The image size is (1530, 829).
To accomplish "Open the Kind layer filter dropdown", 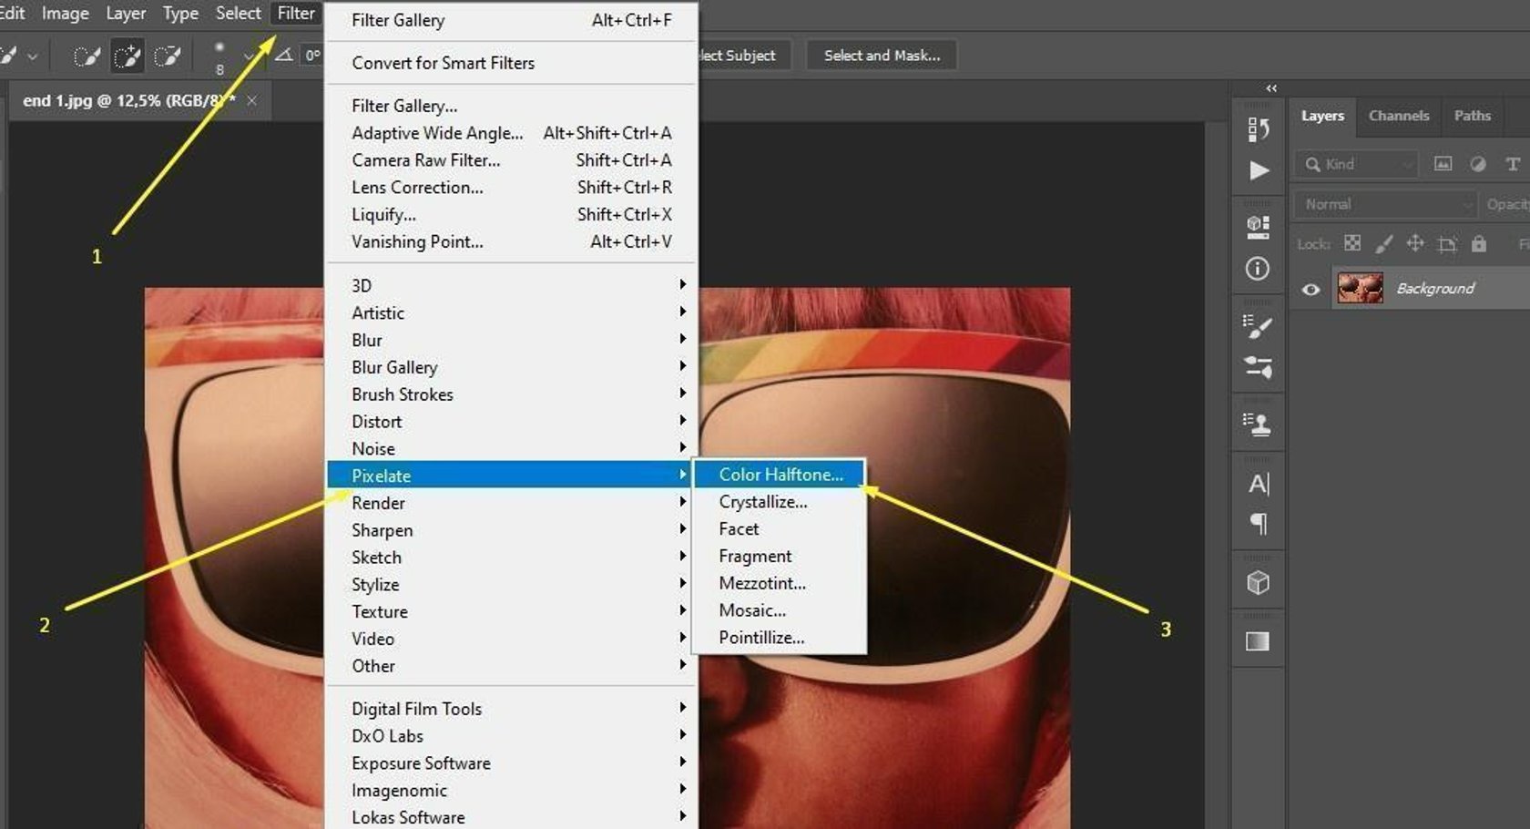I will tap(1407, 164).
